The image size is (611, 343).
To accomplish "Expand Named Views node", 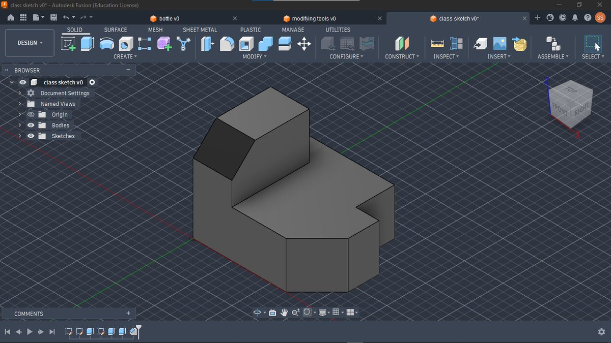I will click(x=20, y=104).
